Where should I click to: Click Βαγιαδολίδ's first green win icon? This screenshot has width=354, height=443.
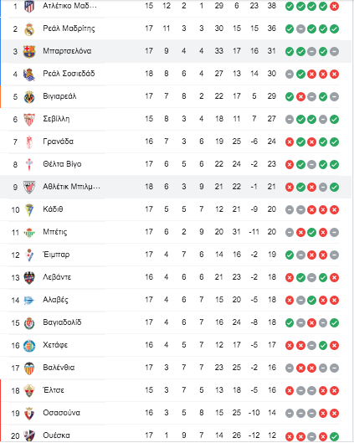(290, 323)
